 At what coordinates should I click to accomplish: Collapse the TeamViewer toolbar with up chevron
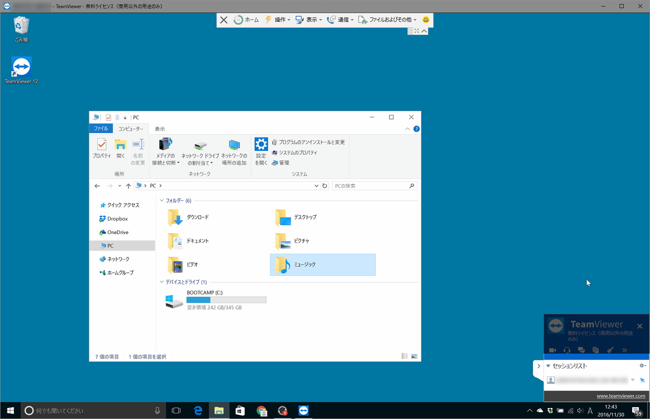pyautogui.click(x=425, y=31)
